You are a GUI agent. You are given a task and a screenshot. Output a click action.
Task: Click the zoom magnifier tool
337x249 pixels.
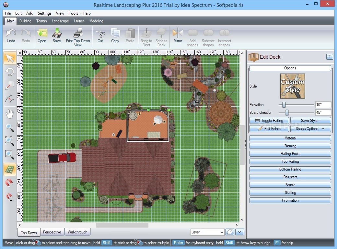tap(10, 128)
